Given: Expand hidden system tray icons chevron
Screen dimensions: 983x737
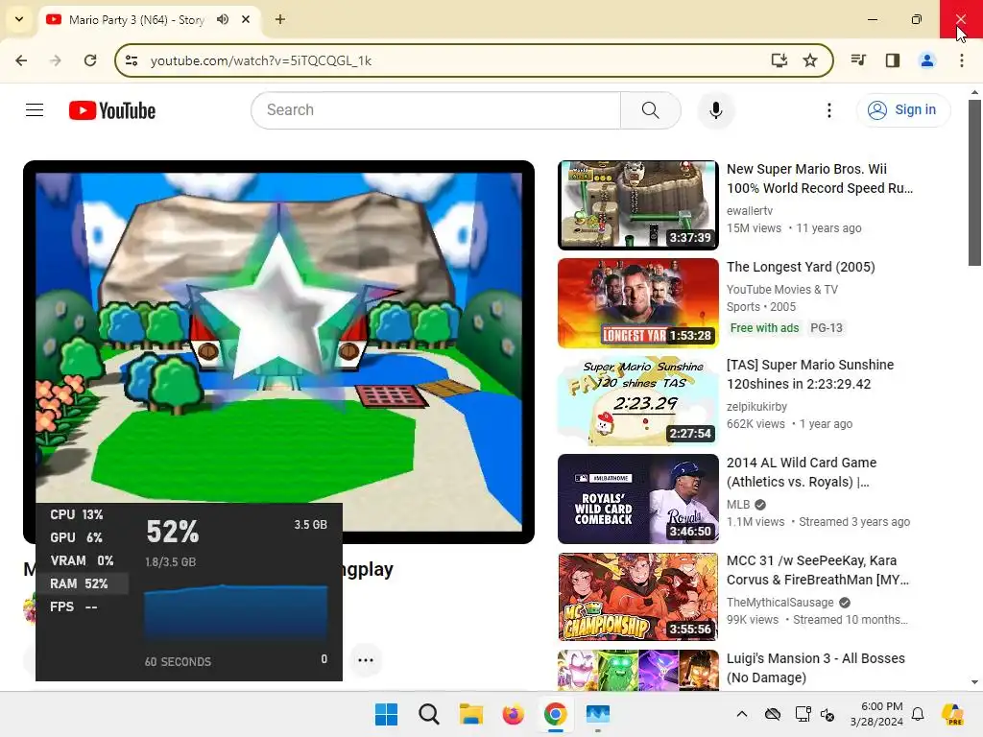Looking at the screenshot, I should pyautogui.click(x=742, y=714).
